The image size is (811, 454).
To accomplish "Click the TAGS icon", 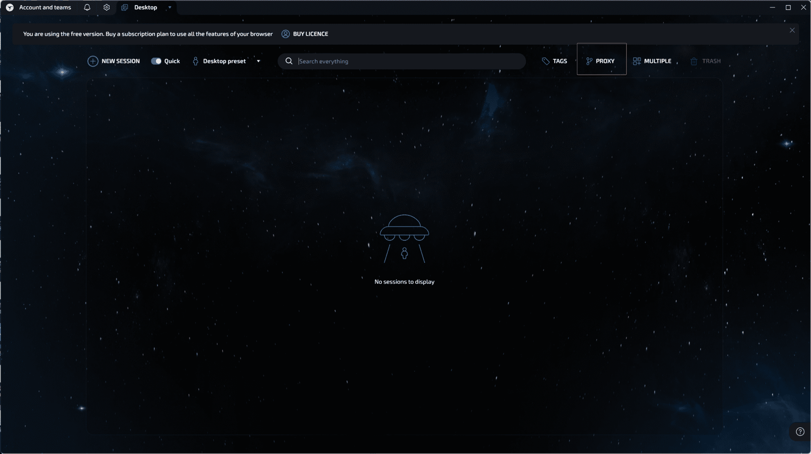I will tap(546, 61).
